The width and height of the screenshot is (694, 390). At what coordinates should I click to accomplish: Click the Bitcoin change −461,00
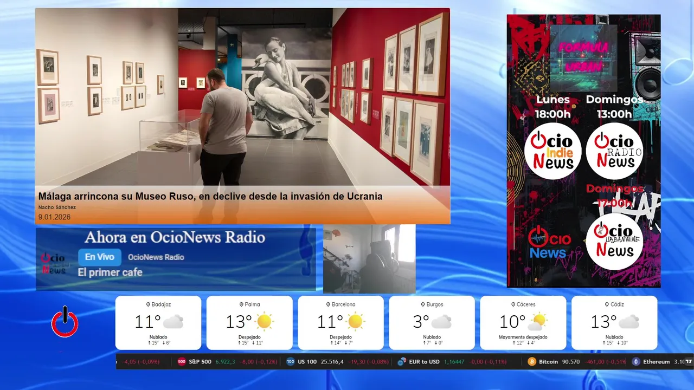[595, 361]
